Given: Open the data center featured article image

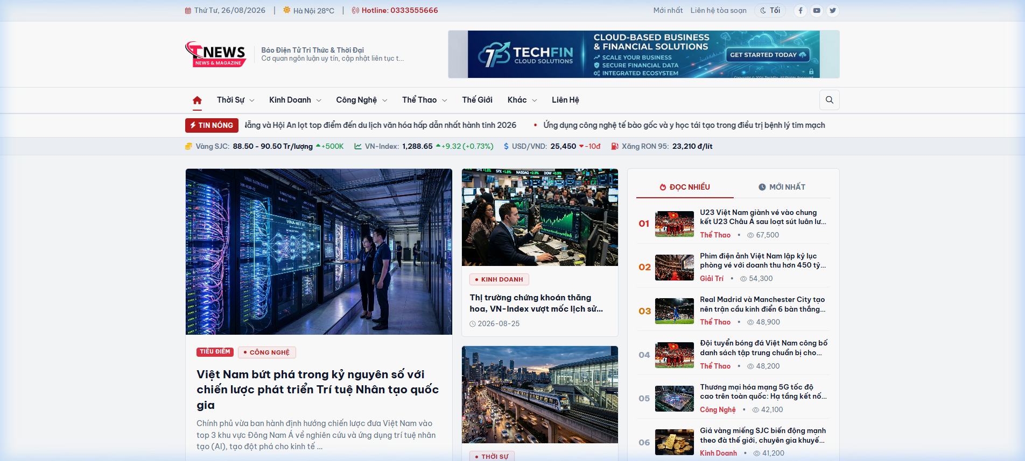Looking at the screenshot, I should 319,251.
